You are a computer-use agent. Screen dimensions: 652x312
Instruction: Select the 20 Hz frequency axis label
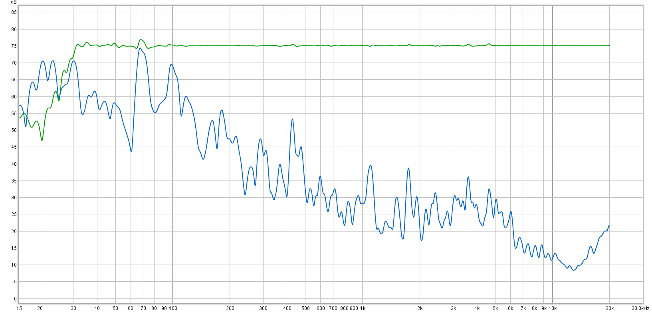pos(40,308)
